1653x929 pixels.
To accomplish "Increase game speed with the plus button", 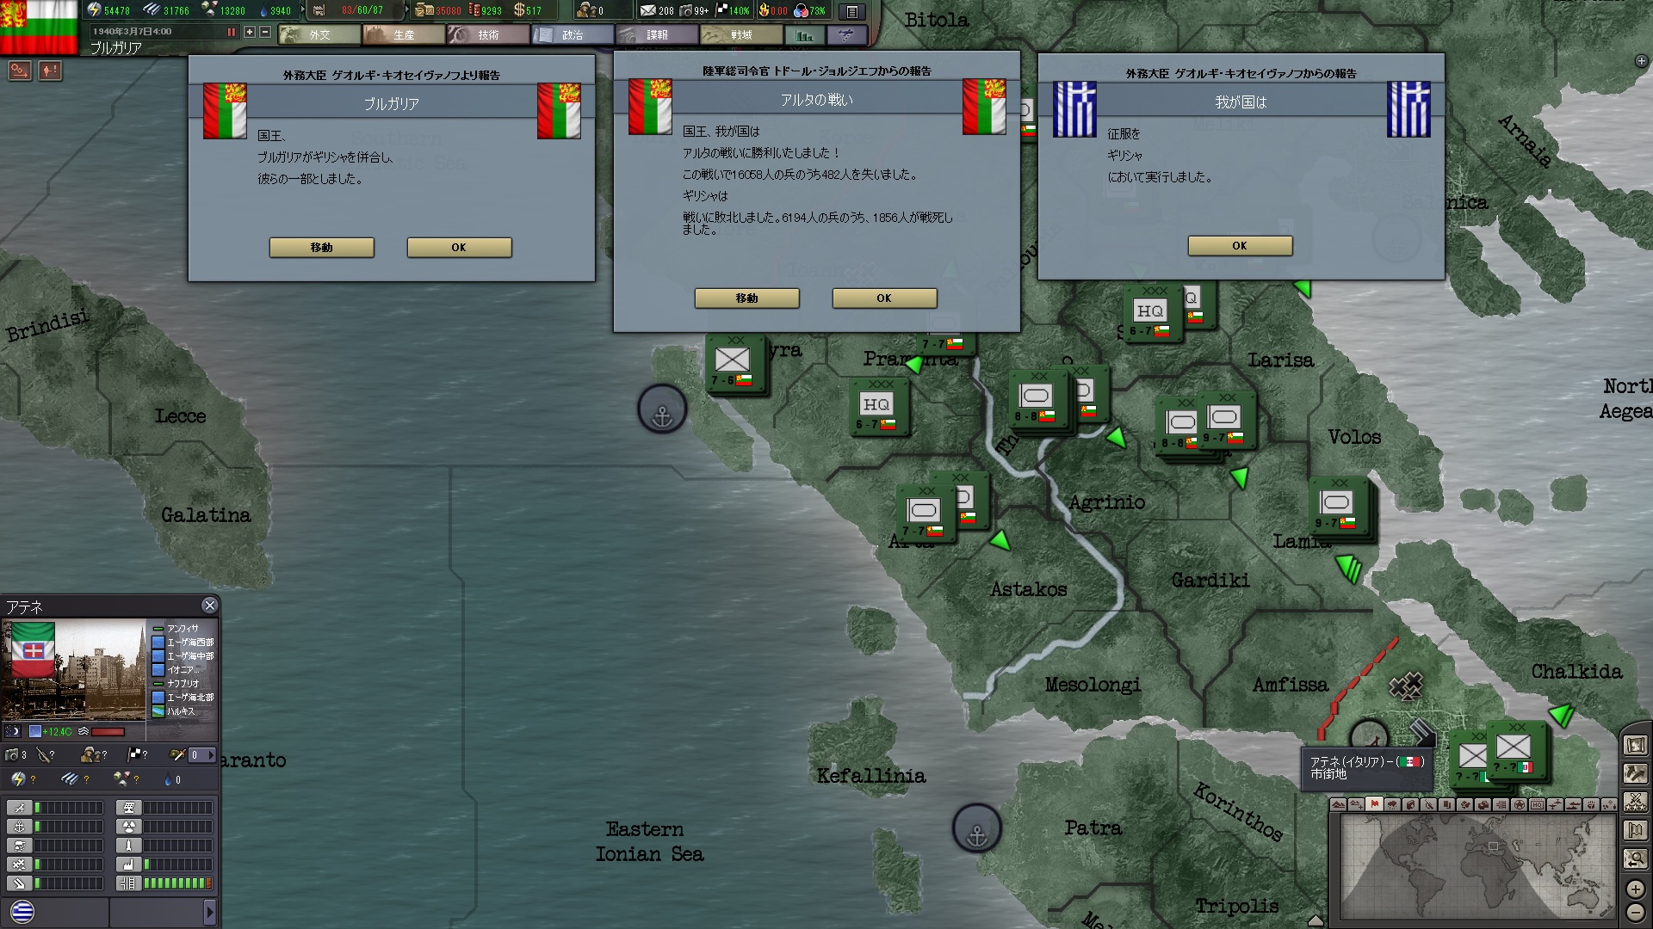I will click(x=250, y=32).
